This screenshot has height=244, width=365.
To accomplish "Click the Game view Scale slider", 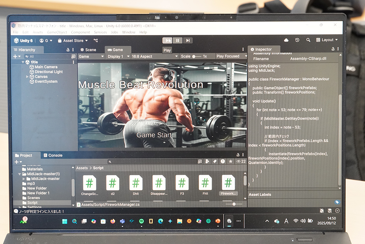I will pyautogui.click(x=196, y=56).
